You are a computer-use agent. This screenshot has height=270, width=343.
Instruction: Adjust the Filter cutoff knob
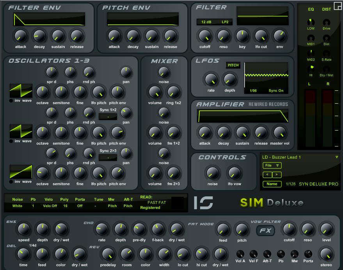point(205,36)
